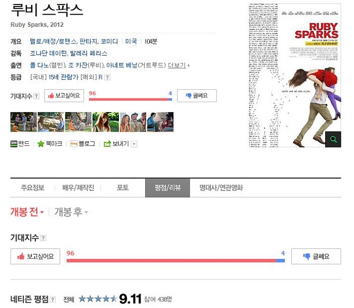Click the help icon beside the lower 기대지수 heading
This screenshot has width=354, height=308.
43,238
